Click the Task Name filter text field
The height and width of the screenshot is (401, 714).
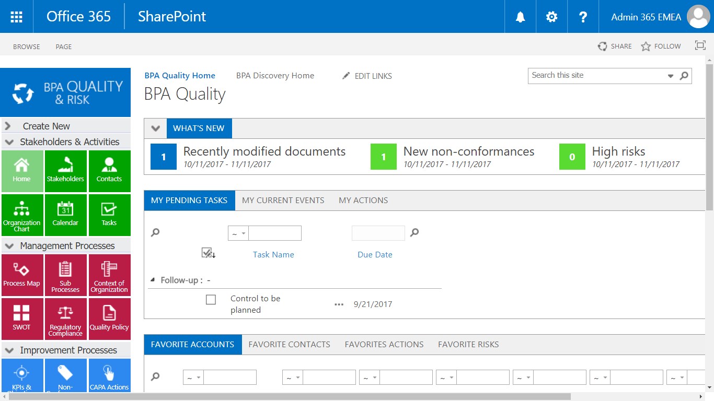[x=275, y=233]
